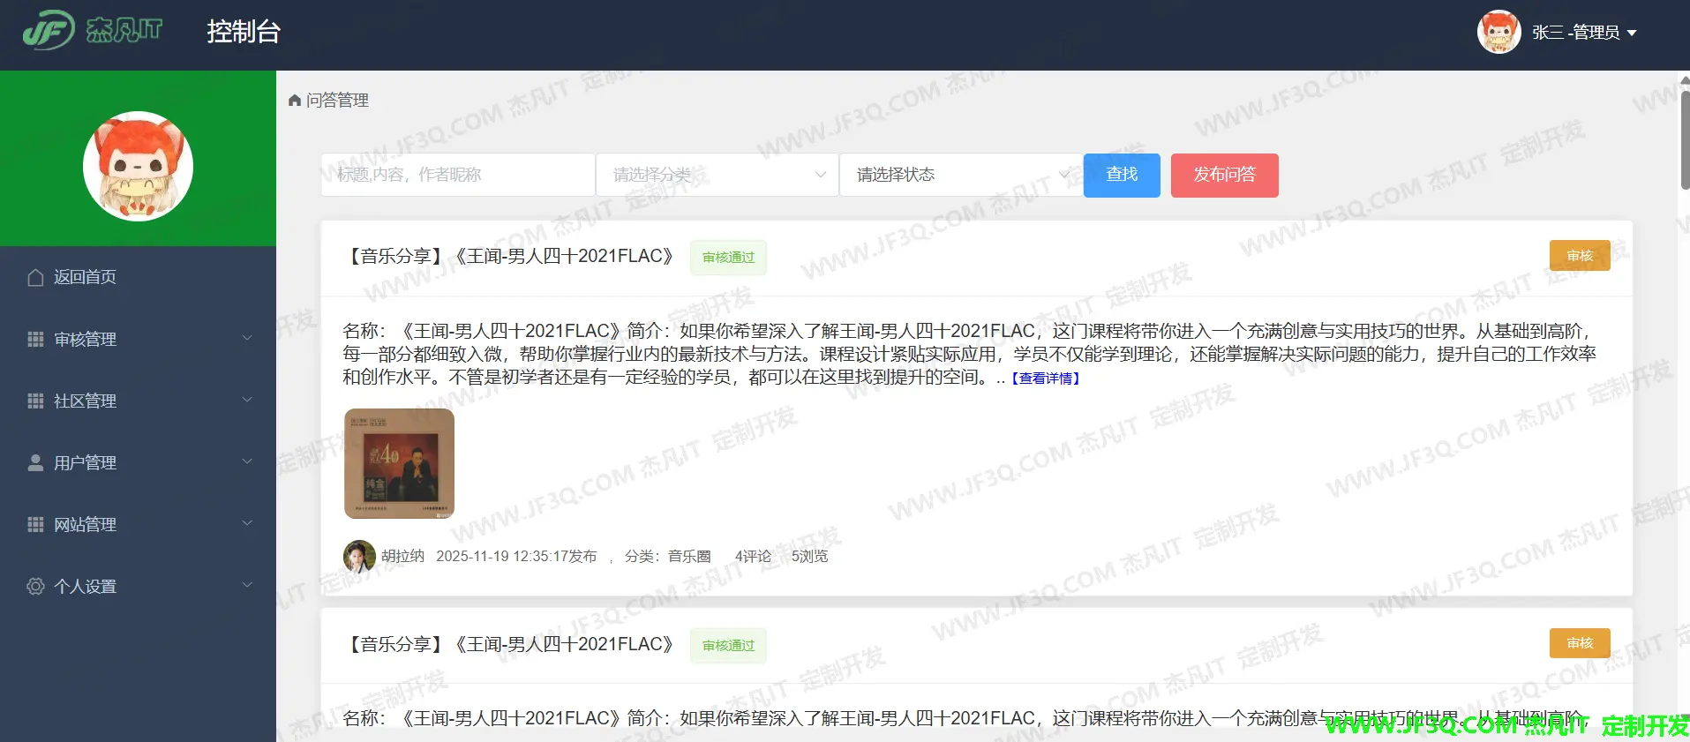Click the house icon for 返回首页
The width and height of the screenshot is (1690, 742).
35,277
